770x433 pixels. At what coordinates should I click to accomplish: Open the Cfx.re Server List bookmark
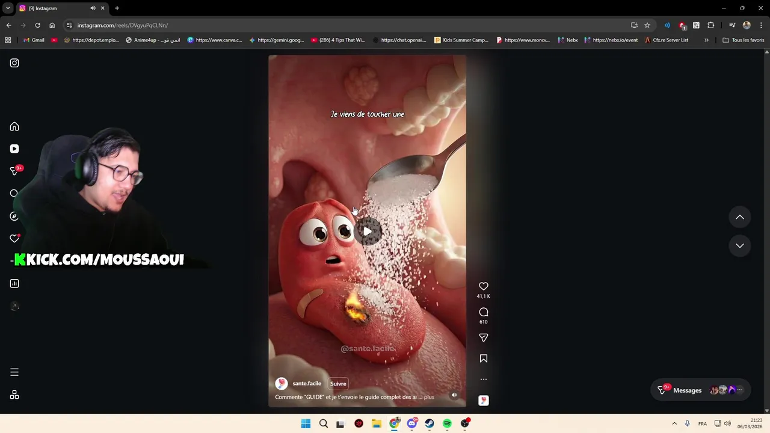pyautogui.click(x=667, y=40)
